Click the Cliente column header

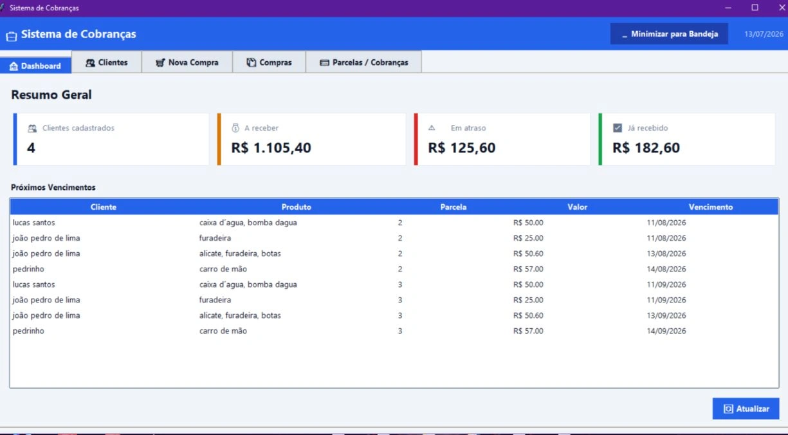click(x=104, y=207)
